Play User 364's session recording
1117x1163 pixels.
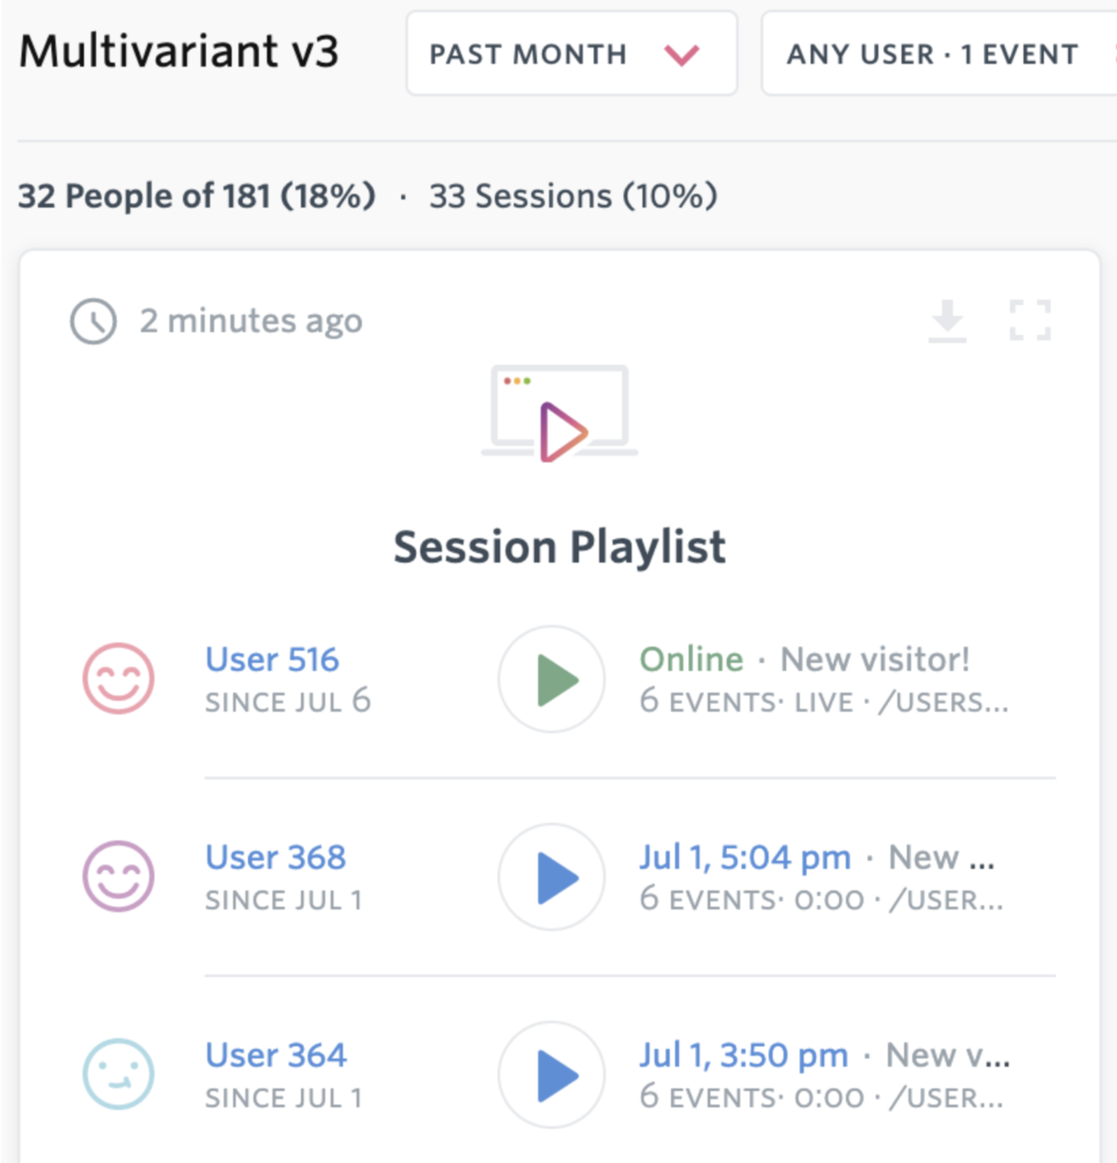552,1075
